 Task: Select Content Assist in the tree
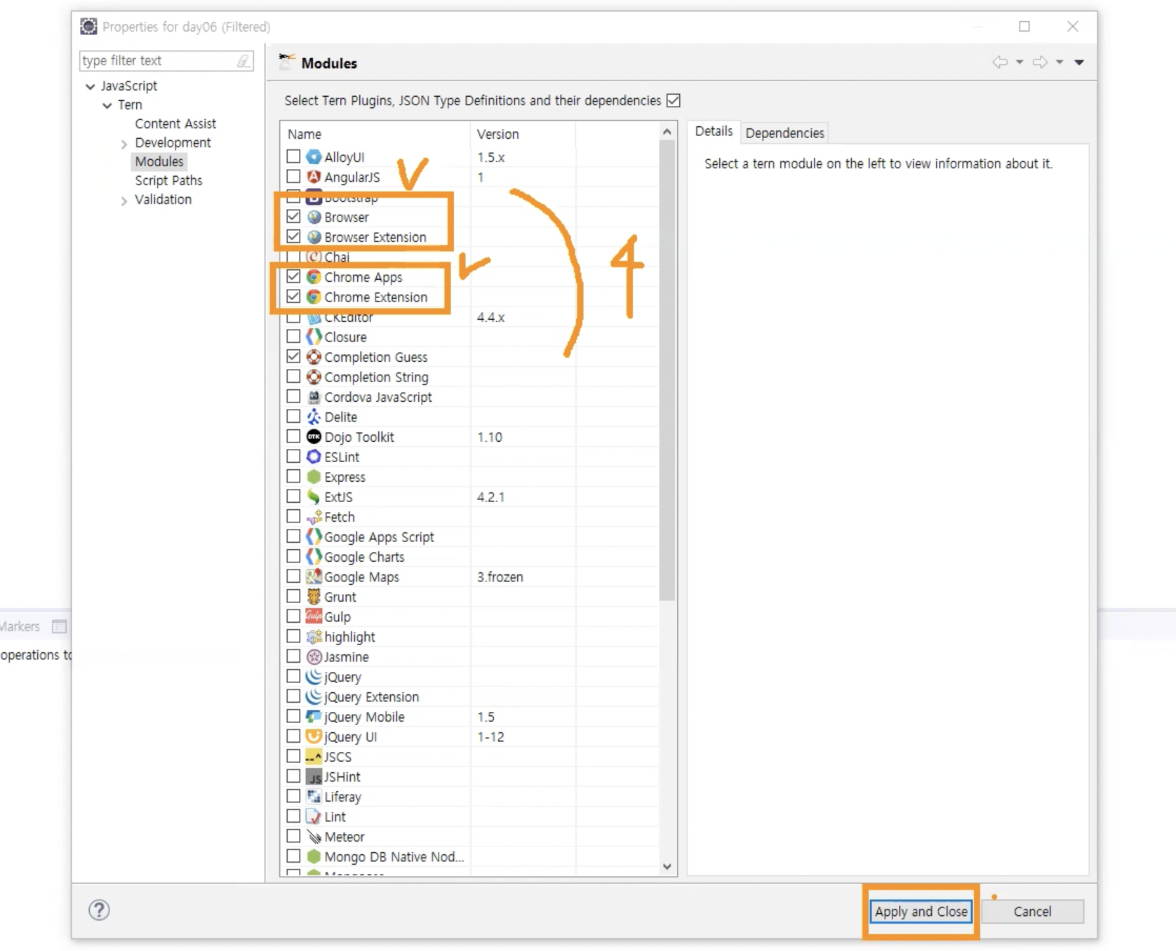175,123
